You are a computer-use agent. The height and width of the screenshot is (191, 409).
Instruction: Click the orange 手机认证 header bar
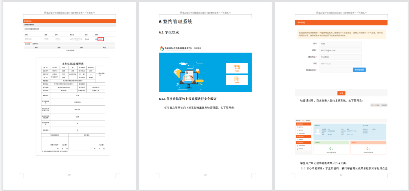pyautogui.click(x=341, y=23)
